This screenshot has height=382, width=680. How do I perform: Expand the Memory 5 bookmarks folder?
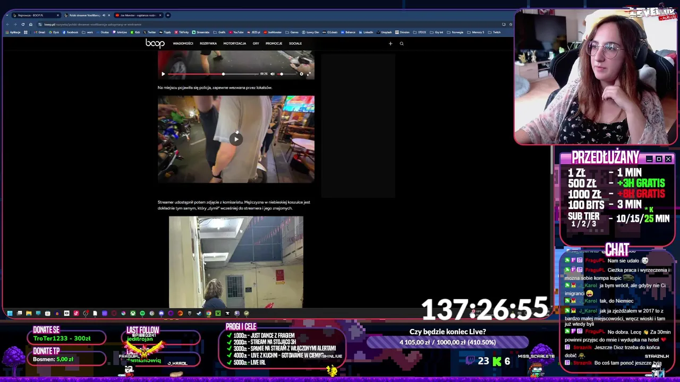click(475, 32)
